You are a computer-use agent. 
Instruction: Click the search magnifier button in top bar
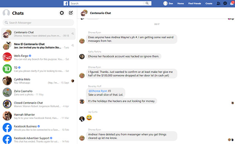147,3
